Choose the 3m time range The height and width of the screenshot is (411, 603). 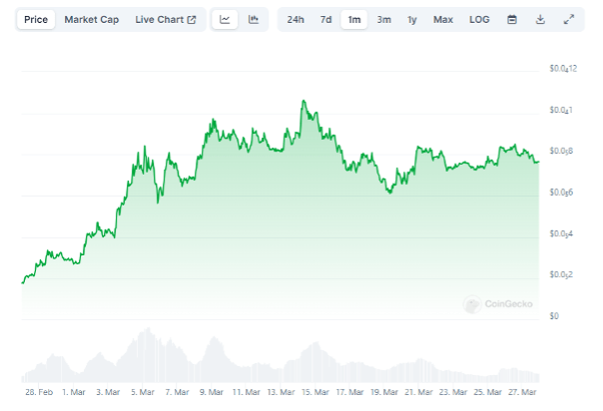pyautogui.click(x=383, y=19)
